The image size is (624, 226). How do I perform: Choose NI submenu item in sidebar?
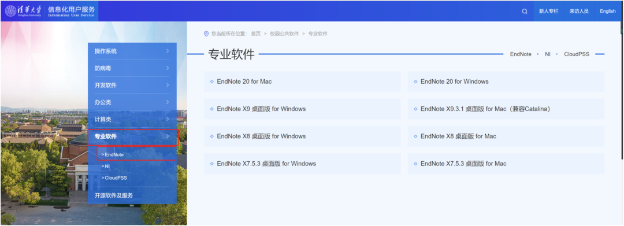click(106, 166)
